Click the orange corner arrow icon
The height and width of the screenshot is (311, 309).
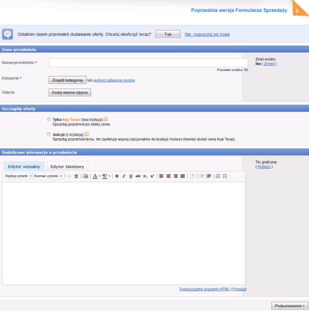(300, 9)
